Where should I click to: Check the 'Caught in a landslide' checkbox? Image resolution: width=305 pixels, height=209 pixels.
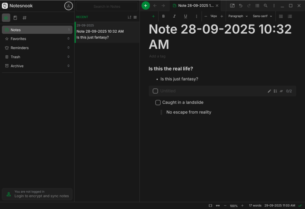click(x=158, y=102)
